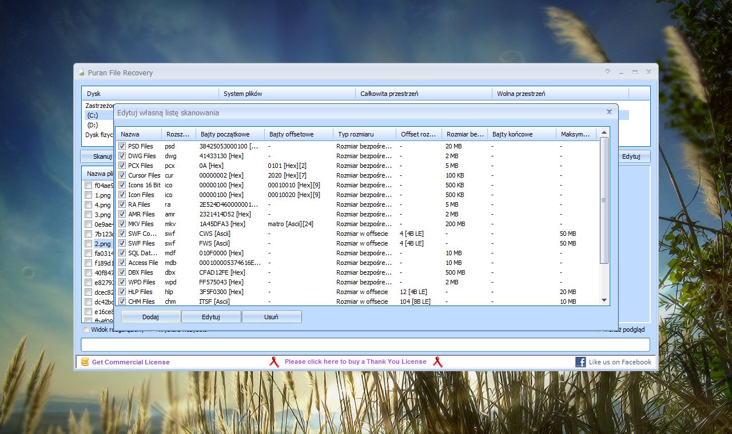This screenshot has width=732, height=434.
Task: Click the scan list vertical scrollbar thumb
Action: tap(604, 200)
